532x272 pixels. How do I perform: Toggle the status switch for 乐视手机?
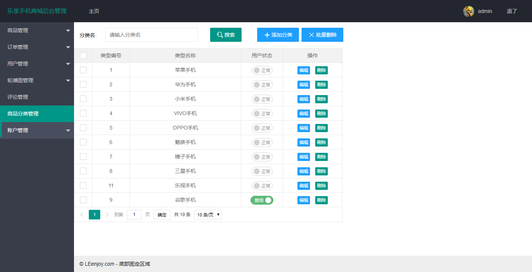(262, 186)
